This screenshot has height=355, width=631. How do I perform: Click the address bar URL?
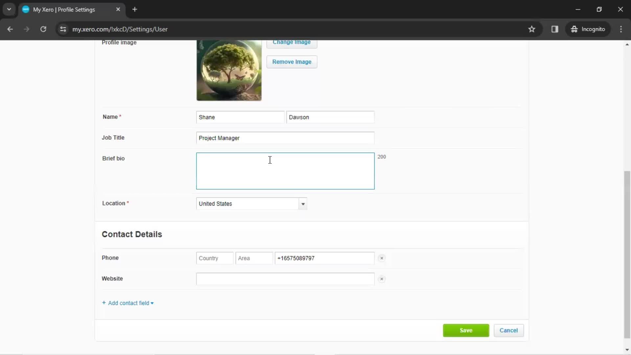click(x=120, y=29)
